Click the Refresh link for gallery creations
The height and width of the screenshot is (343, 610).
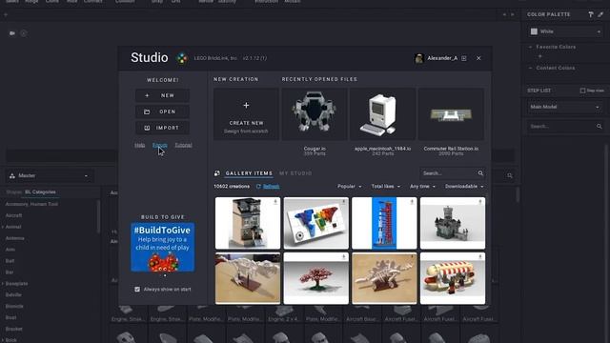click(271, 187)
